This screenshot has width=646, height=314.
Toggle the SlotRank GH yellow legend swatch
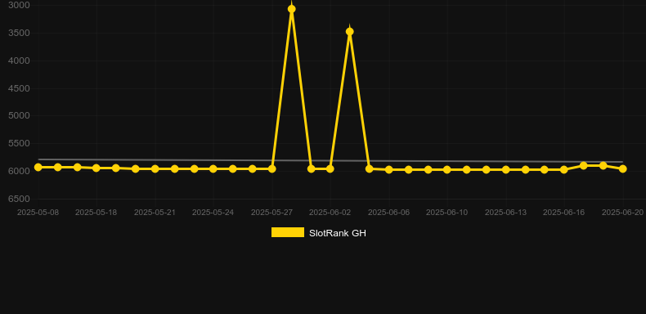[x=288, y=232]
